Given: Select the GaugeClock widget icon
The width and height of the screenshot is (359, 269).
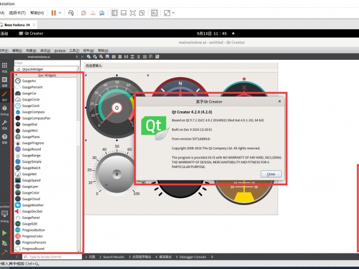Looking at the screenshot, I should click(18, 106).
